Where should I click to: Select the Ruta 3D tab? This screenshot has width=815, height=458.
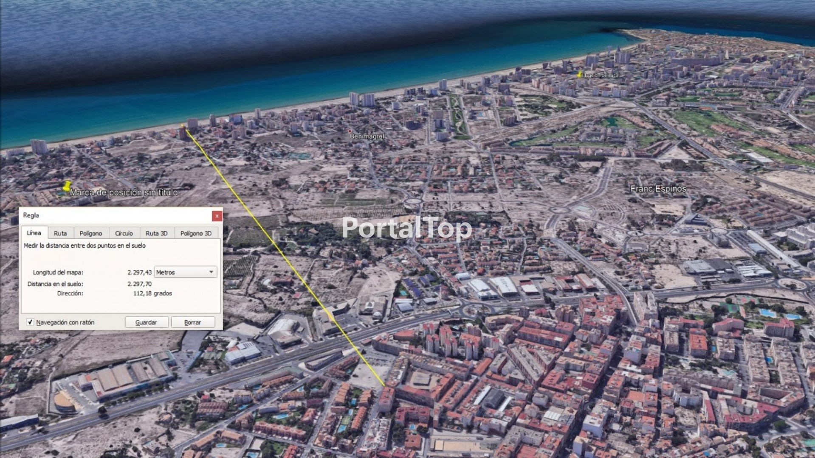coord(157,233)
